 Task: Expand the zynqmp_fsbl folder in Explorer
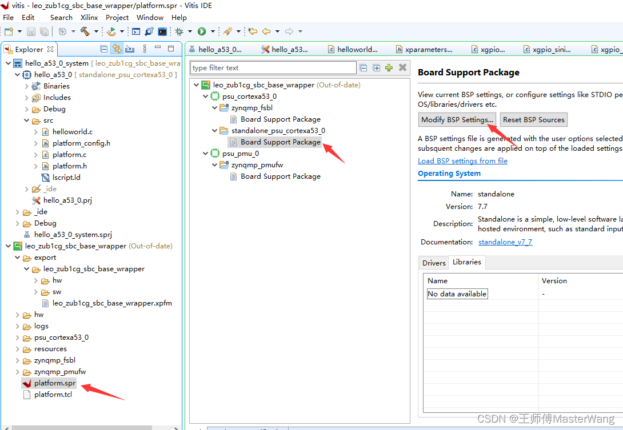tap(17, 360)
